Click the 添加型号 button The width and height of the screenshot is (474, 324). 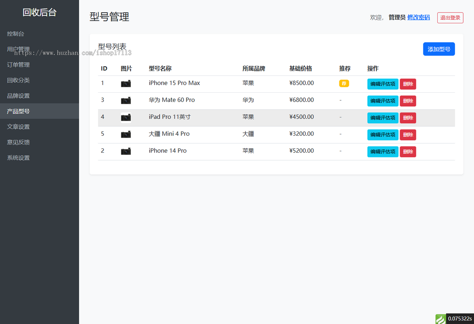439,49
